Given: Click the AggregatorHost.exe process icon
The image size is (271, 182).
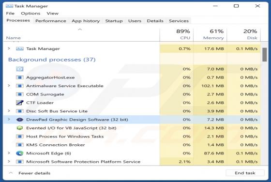Looking at the screenshot, I should coord(20,77).
